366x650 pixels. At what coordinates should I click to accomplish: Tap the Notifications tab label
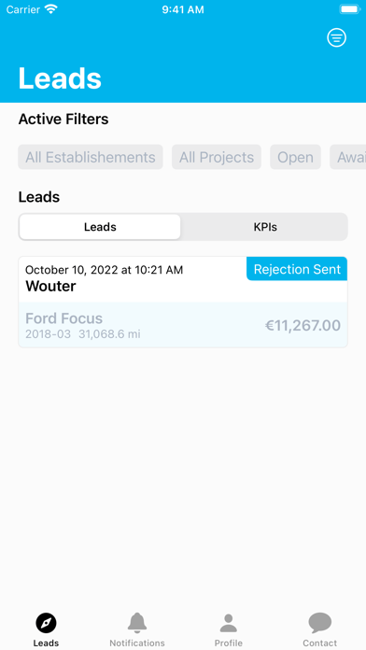click(137, 643)
